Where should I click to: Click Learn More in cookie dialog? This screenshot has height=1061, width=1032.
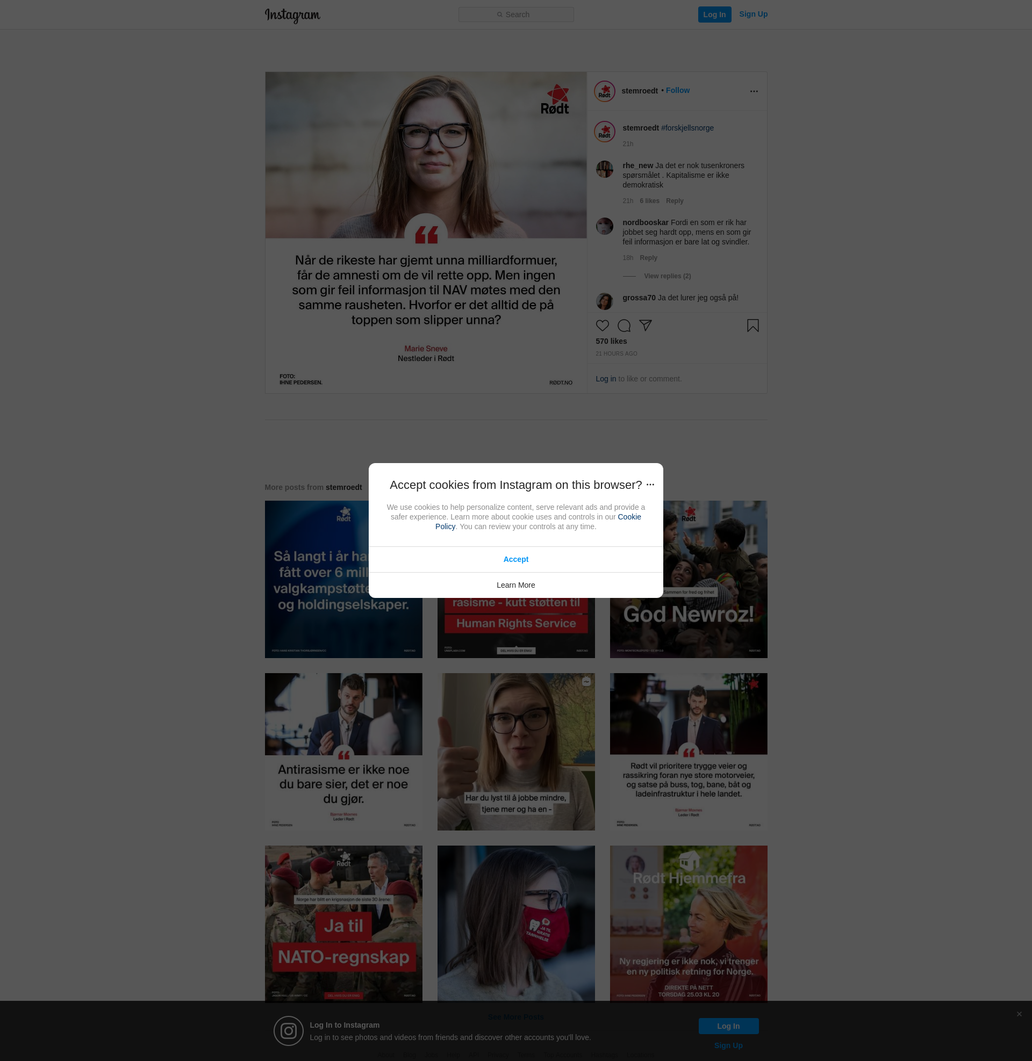click(515, 585)
